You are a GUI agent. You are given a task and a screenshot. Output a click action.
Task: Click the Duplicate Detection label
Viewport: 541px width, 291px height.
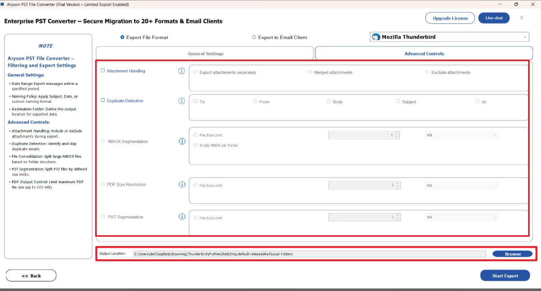click(125, 101)
